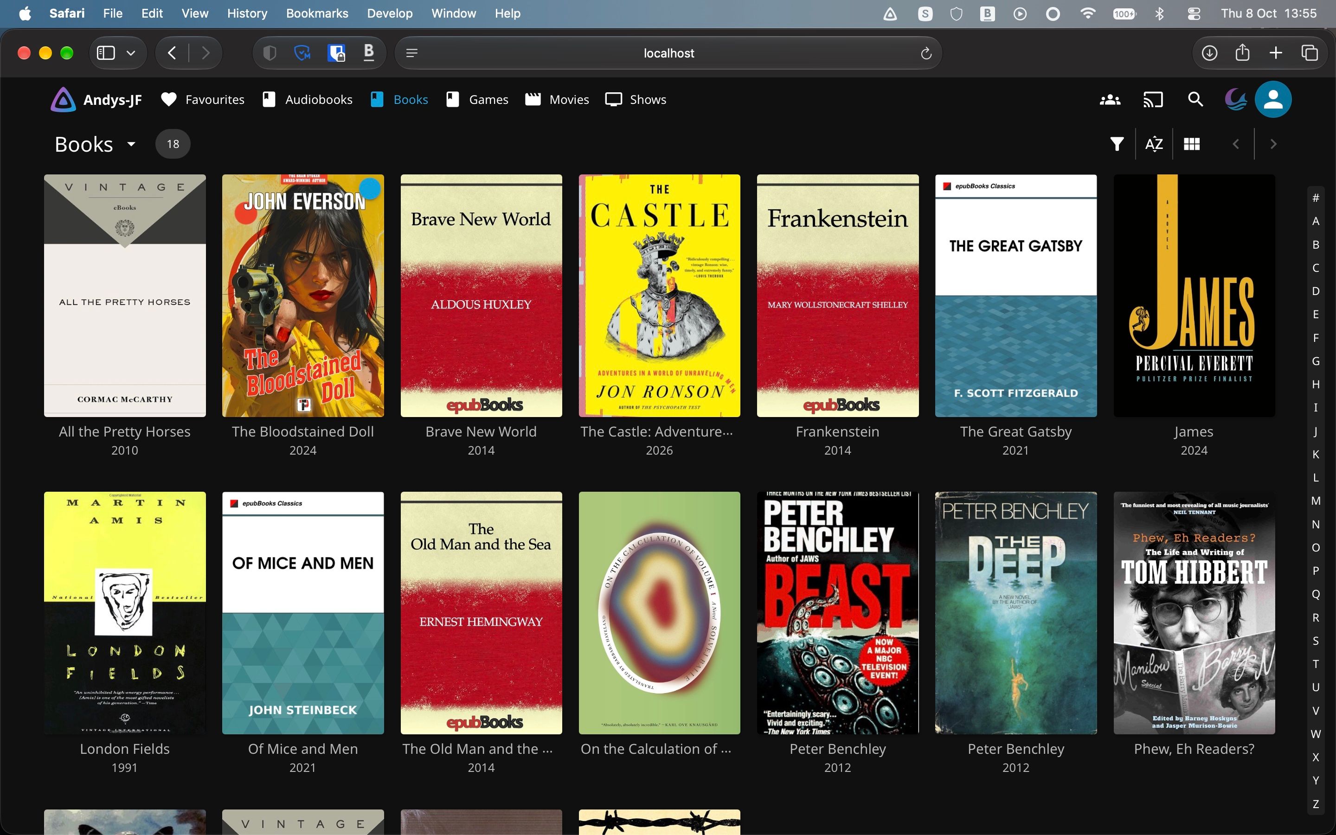The height and width of the screenshot is (835, 1336).
Task: Select the Books library tab
Action: click(399, 99)
